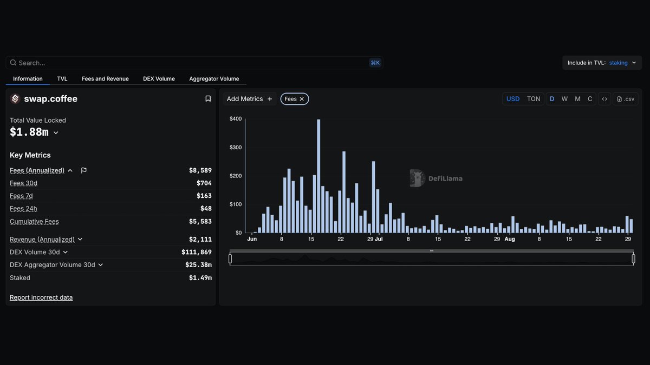Open the Fees and Revenue tab

click(x=105, y=79)
